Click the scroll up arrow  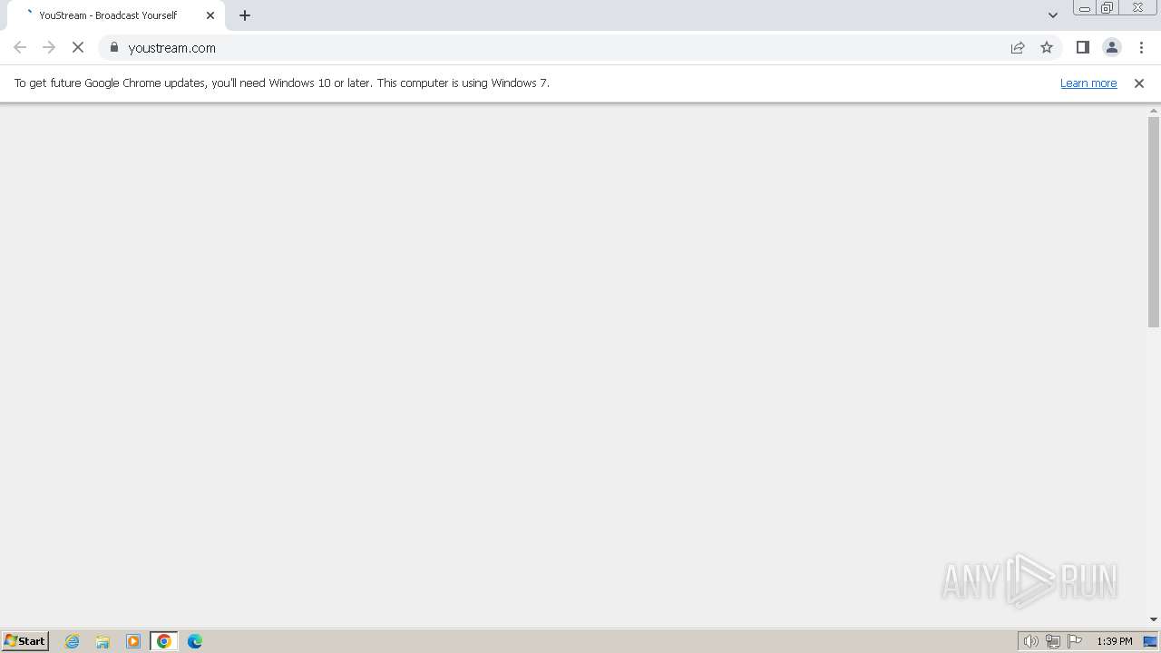click(1154, 111)
